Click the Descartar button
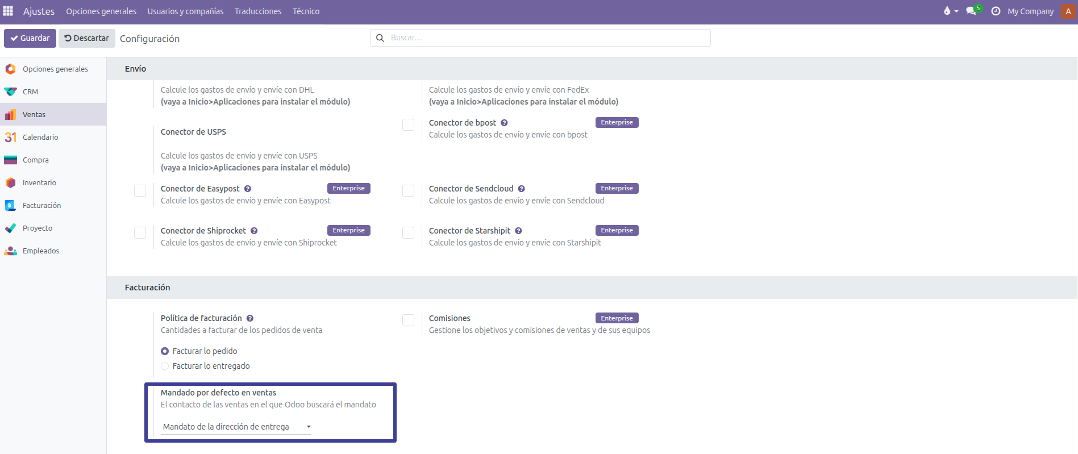This screenshot has width=1078, height=454. [87, 38]
